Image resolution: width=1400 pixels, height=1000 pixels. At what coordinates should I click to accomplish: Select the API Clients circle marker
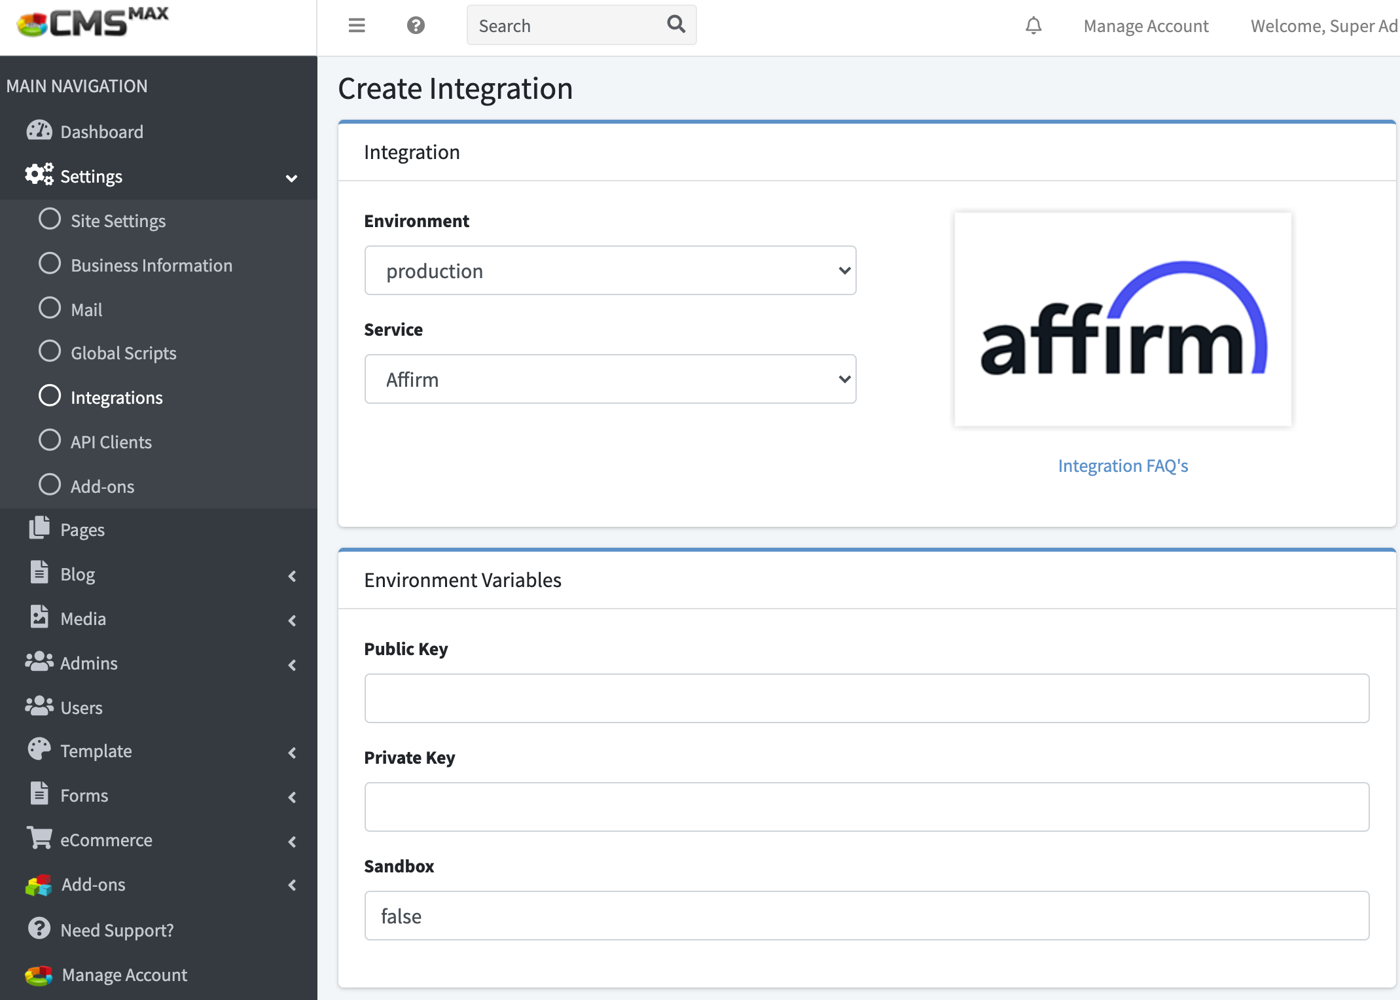[50, 440]
